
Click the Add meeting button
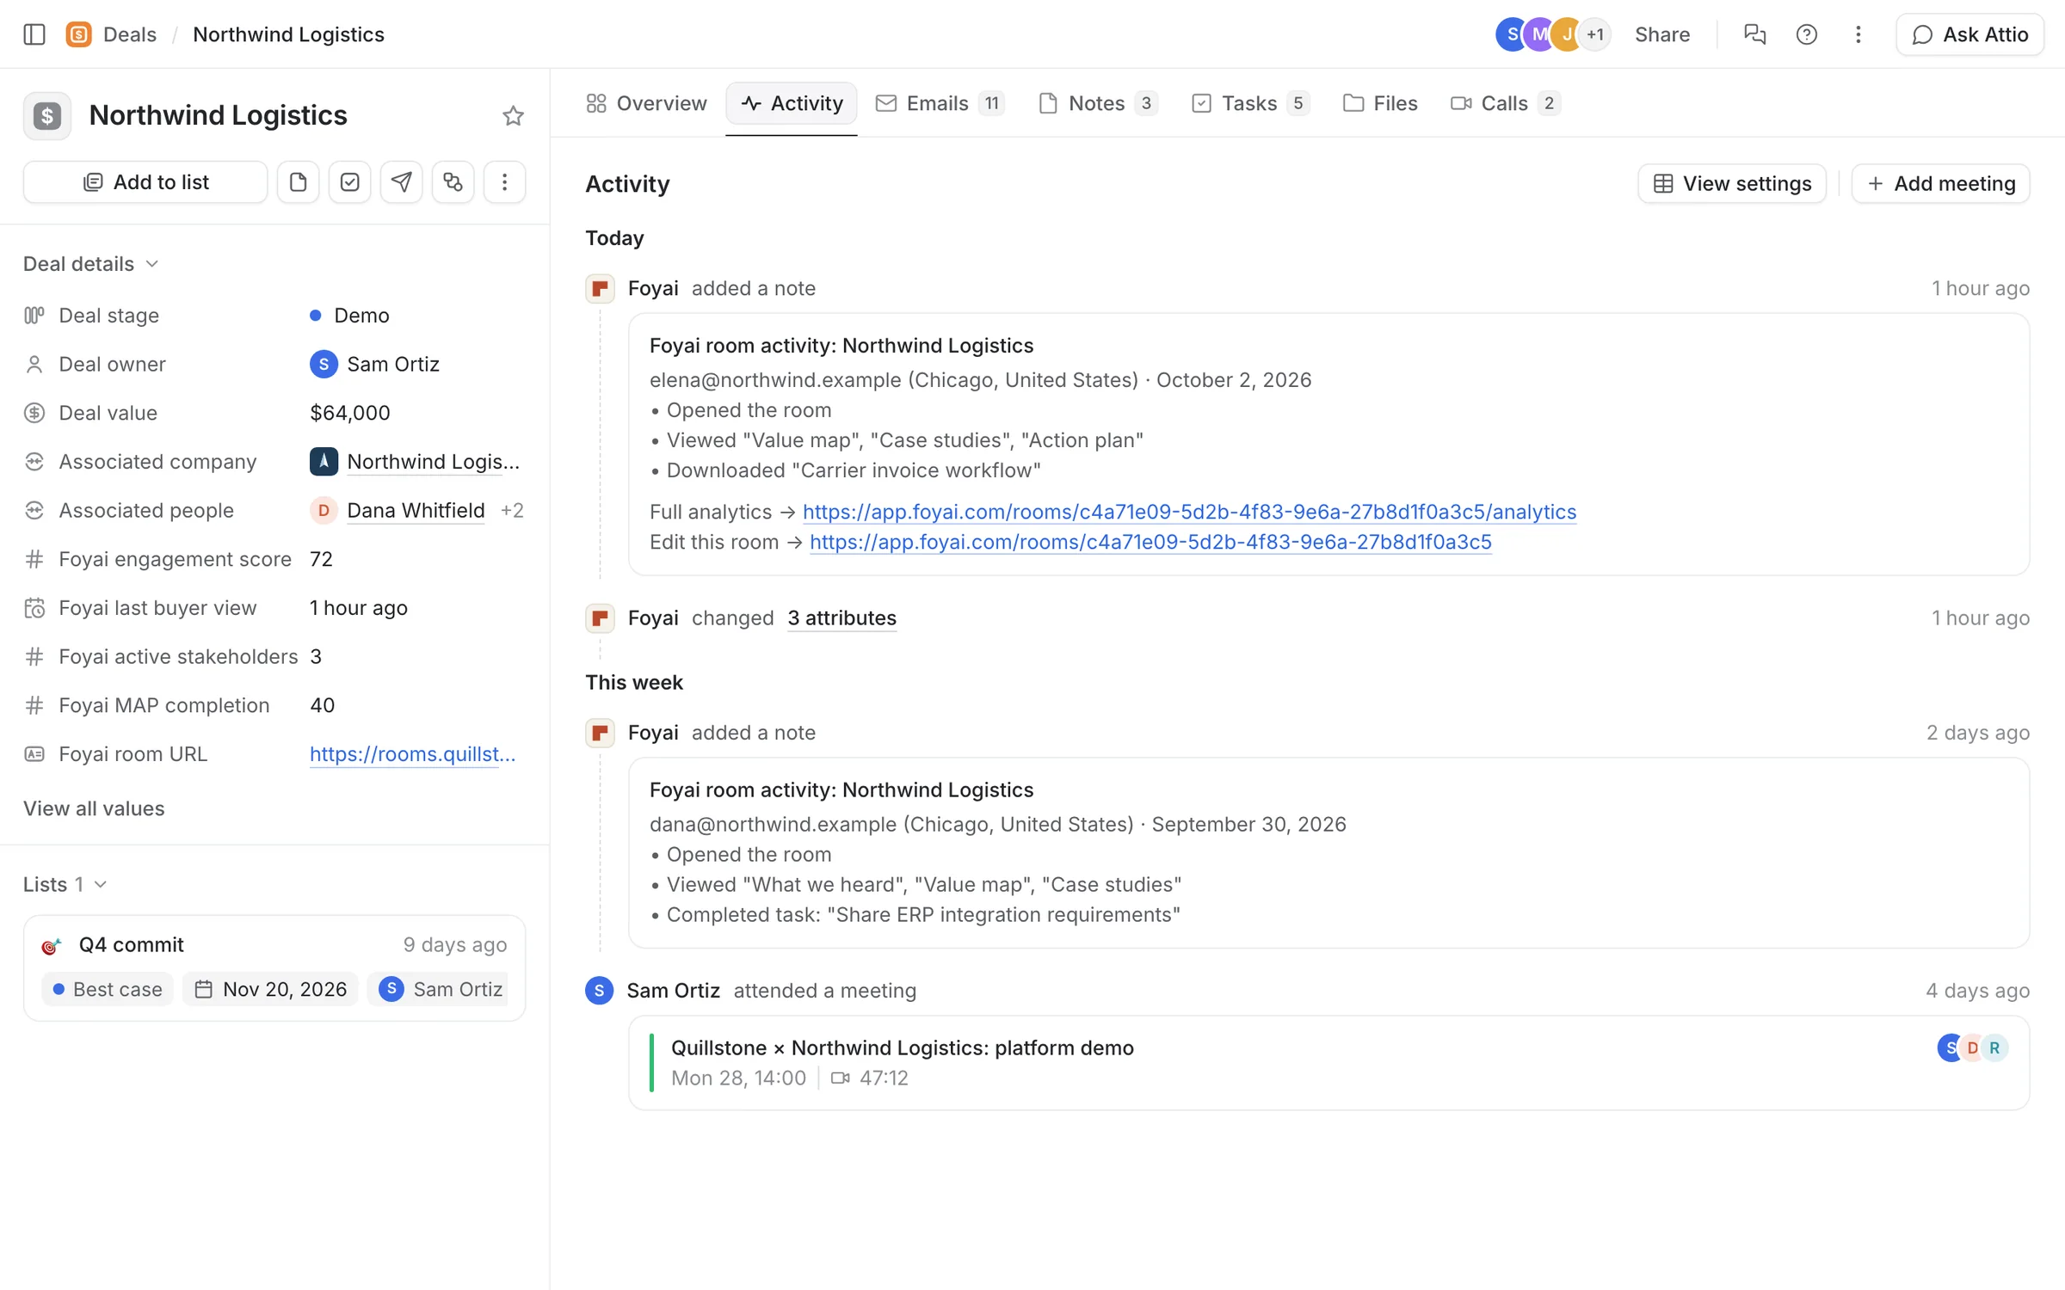click(x=1940, y=184)
